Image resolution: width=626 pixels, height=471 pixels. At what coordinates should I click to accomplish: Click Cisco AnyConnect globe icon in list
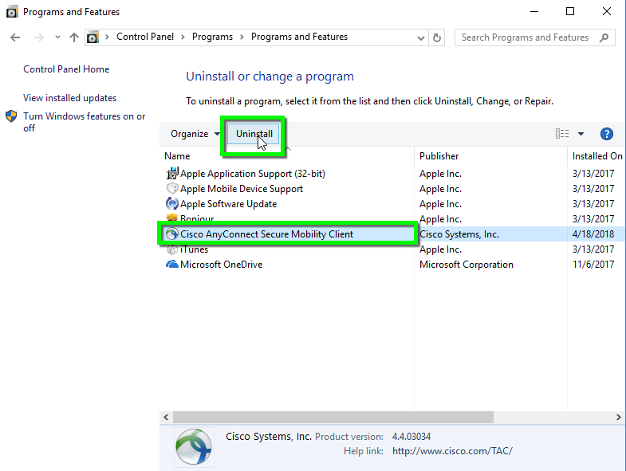click(x=172, y=234)
